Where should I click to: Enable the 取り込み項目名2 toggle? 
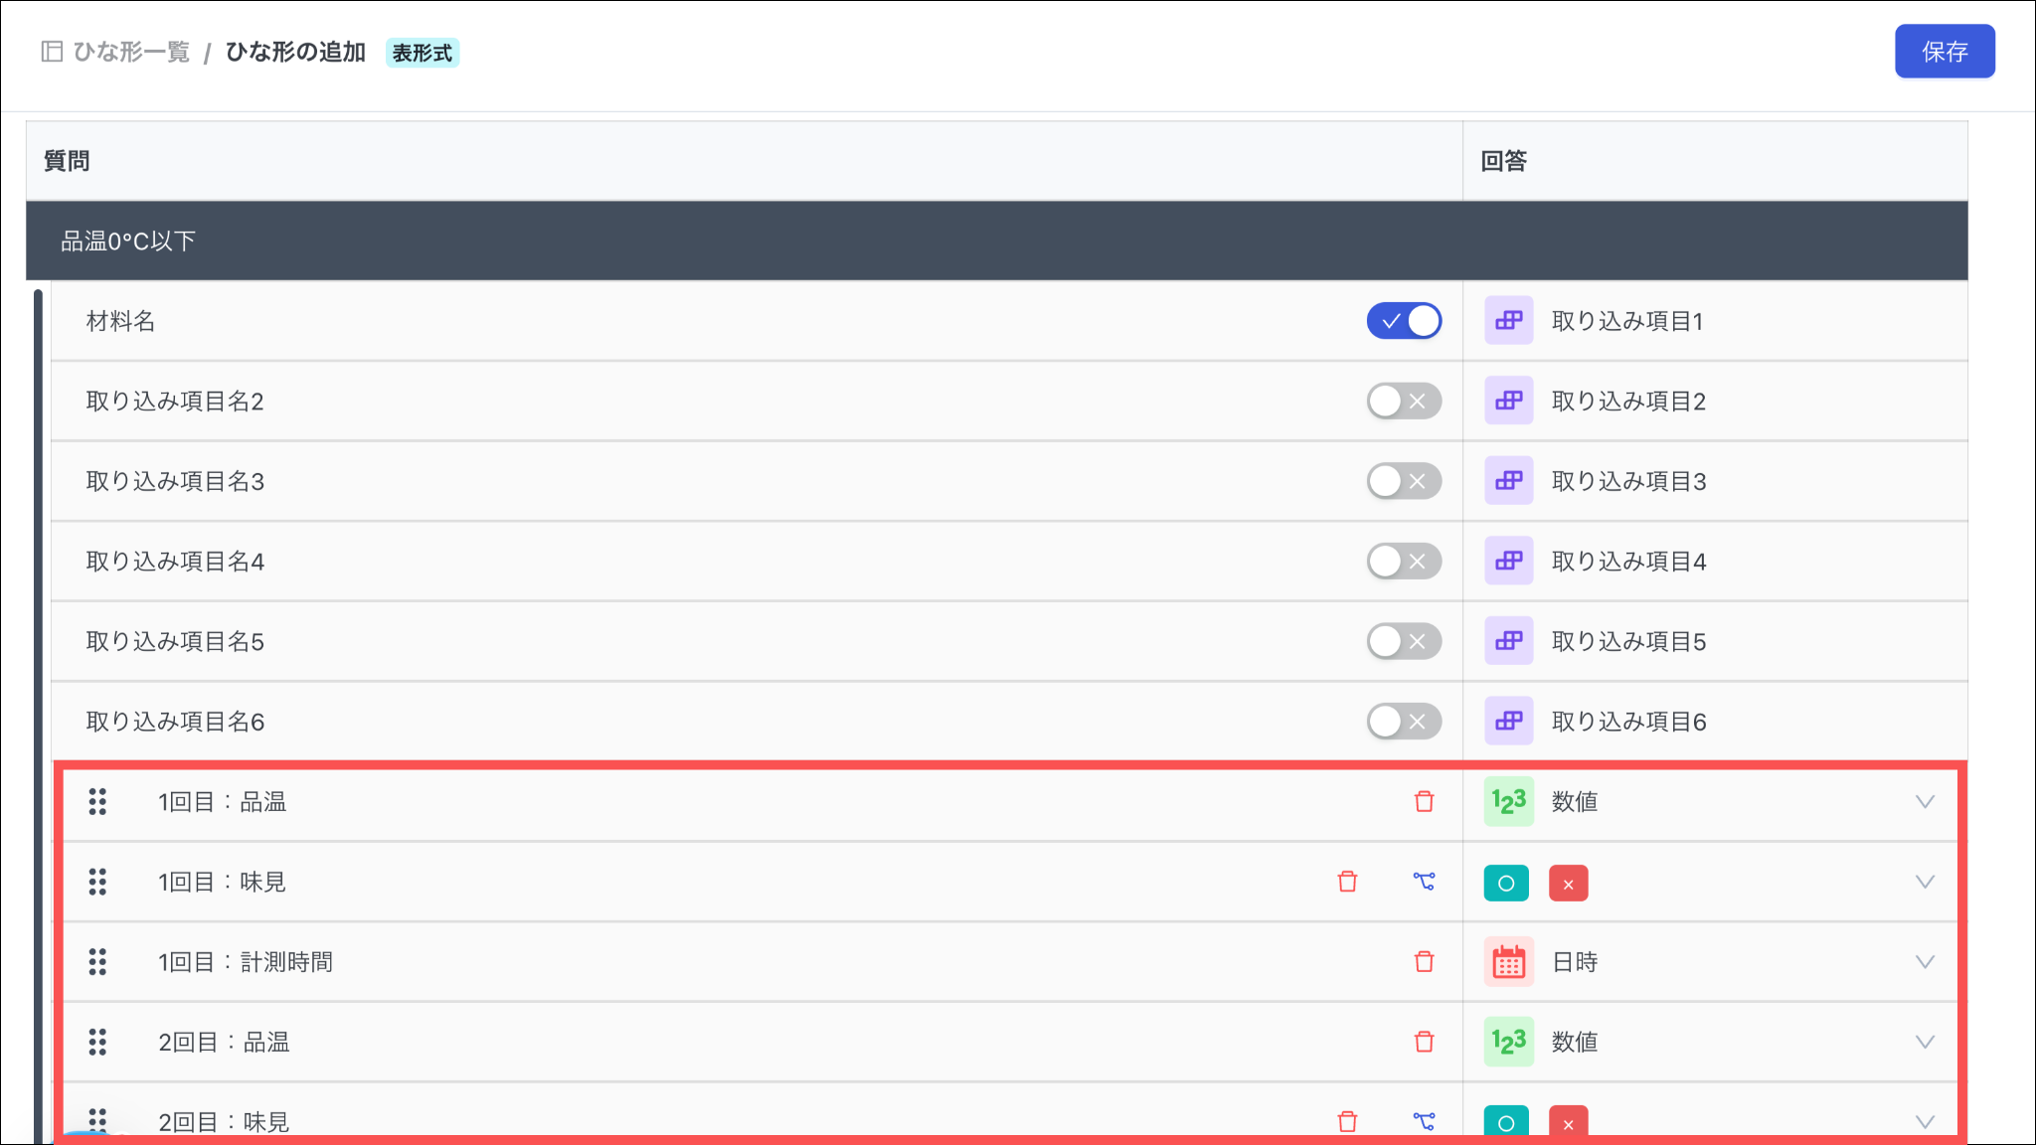click(1404, 402)
